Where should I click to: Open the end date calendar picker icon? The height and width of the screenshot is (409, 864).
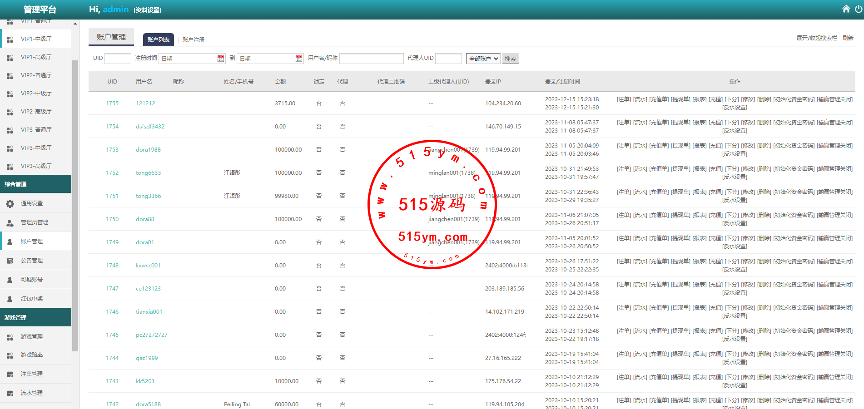(x=299, y=59)
